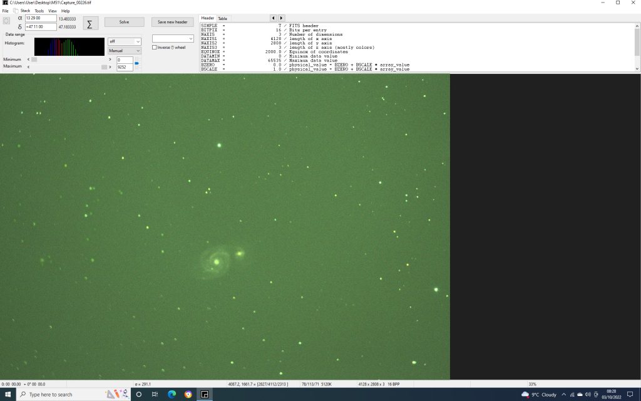The height and width of the screenshot is (401, 641).
Task: Open the Windows notification center
Action: point(630,395)
